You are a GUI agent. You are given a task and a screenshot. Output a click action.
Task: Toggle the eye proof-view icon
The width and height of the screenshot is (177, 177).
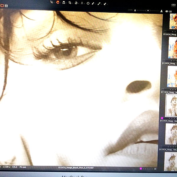coord(167,11)
